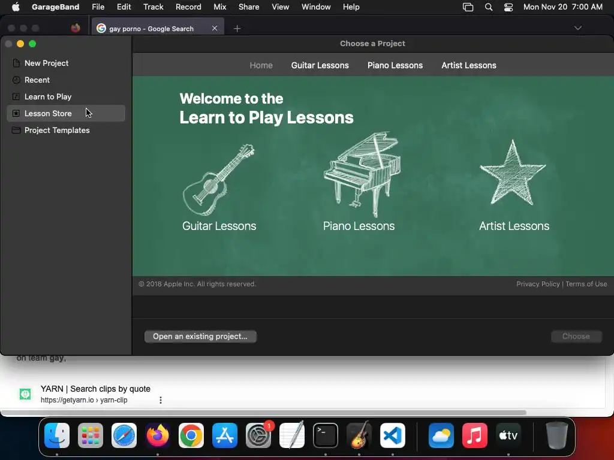
Task: Click the new tab plus button in browser
Action: [x=237, y=28]
